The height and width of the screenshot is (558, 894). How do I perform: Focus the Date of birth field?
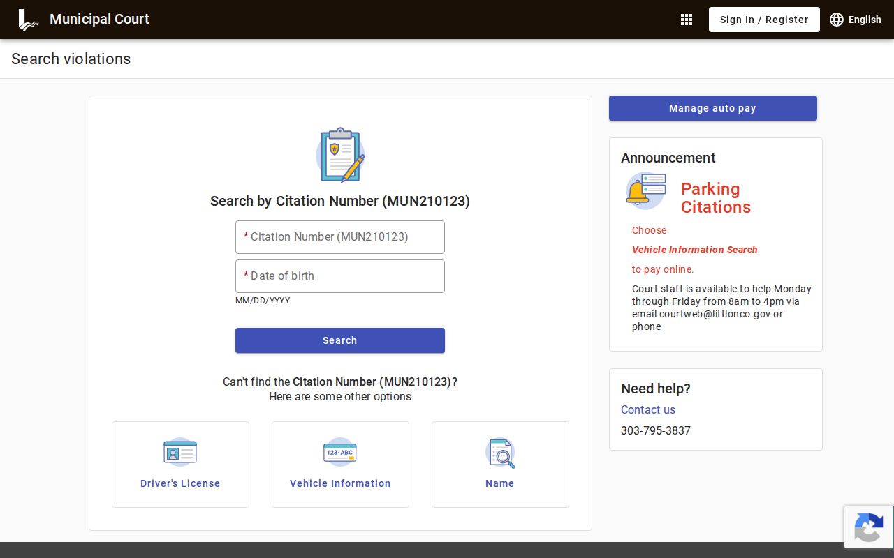pyautogui.click(x=340, y=276)
